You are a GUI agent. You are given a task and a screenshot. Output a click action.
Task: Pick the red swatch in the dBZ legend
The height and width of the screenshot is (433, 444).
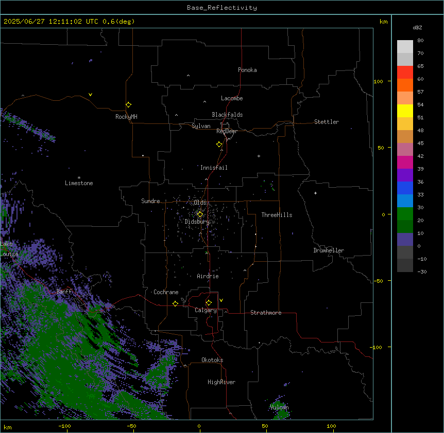click(405, 73)
